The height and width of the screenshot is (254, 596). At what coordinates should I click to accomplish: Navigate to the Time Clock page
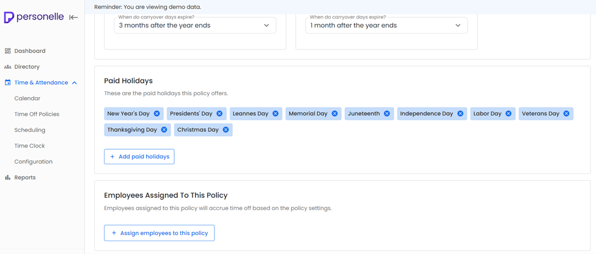pyautogui.click(x=29, y=146)
